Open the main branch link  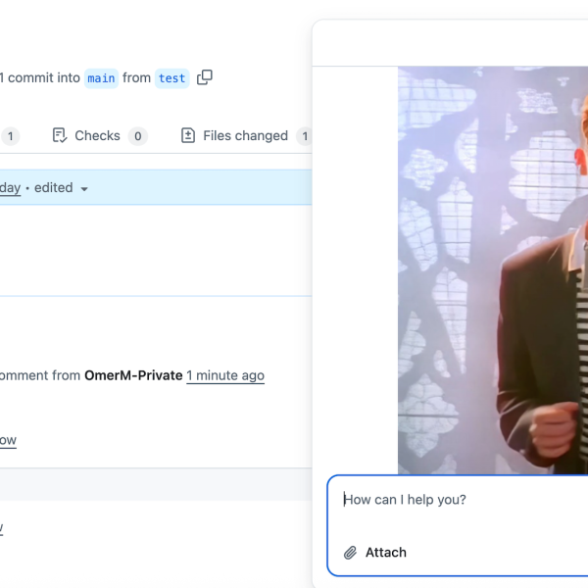[101, 78]
